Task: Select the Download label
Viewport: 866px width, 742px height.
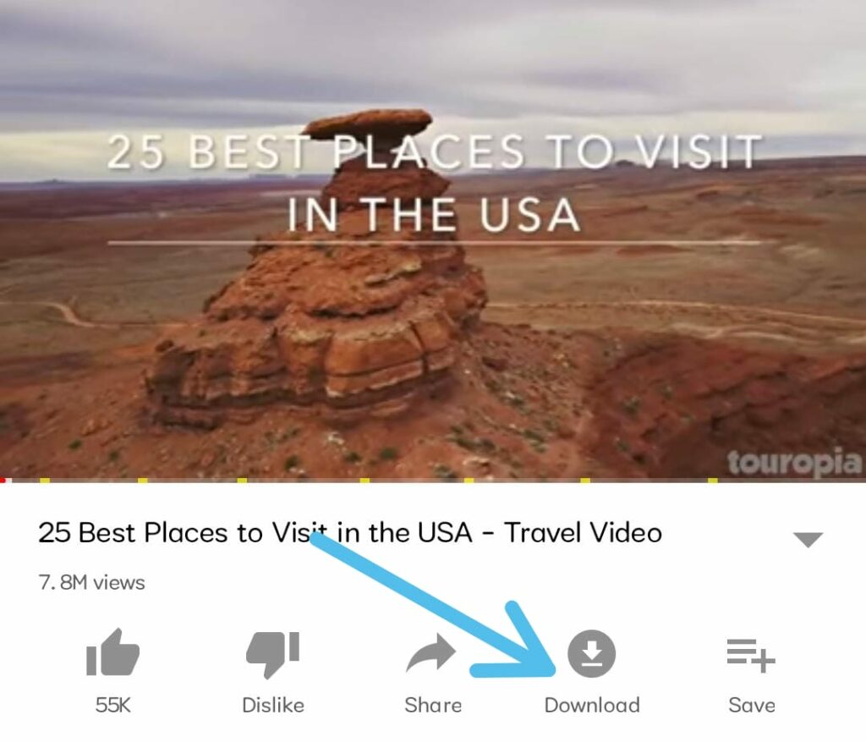Action: [x=592, y=705]
